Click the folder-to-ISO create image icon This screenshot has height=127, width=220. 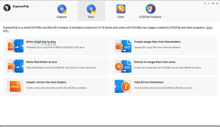tap(123, 46)
